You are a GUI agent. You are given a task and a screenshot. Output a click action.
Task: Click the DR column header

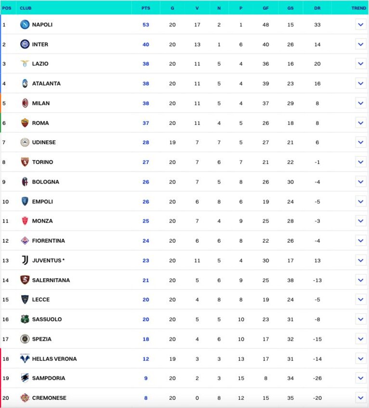317,8
